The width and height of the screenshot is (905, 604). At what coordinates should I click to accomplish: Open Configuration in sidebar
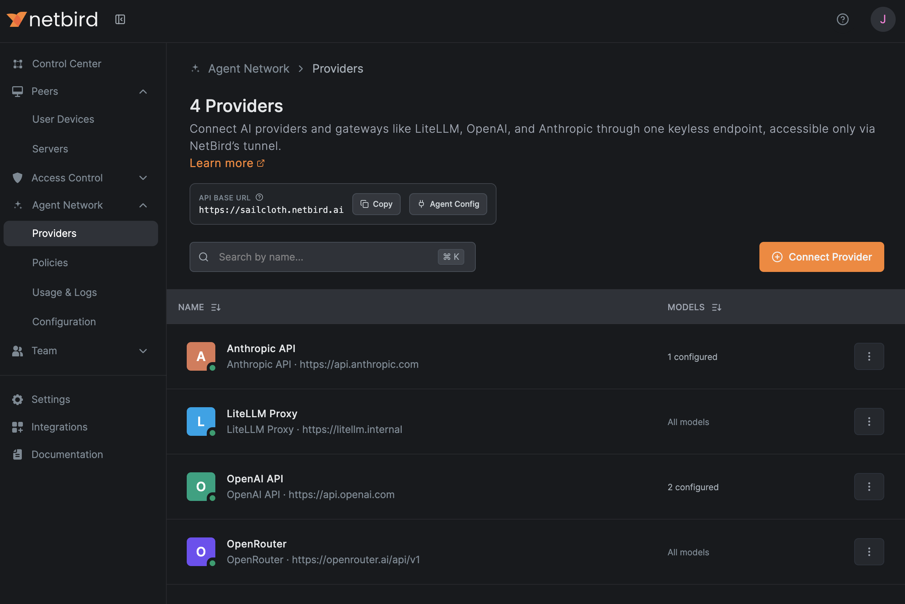[x=64, y=322]
